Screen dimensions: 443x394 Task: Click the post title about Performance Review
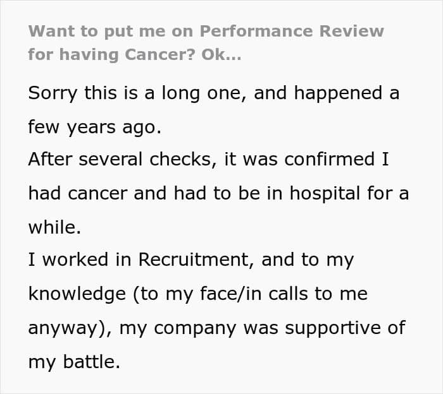click(206, 43)
